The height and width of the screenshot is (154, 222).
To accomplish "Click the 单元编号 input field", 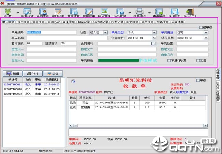I will coord(51,32).
